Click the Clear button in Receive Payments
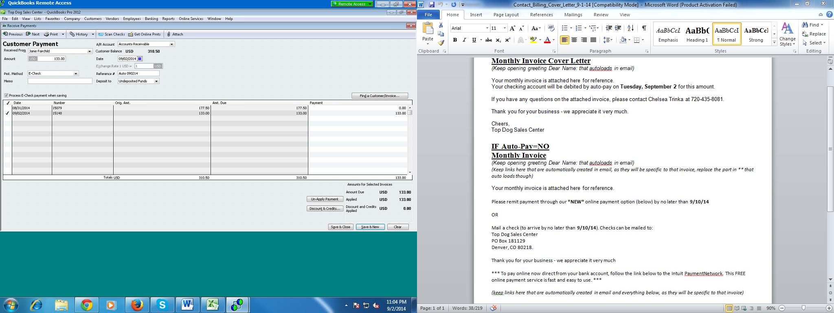Viewport: 834px width, 313px height. [398, 227]
